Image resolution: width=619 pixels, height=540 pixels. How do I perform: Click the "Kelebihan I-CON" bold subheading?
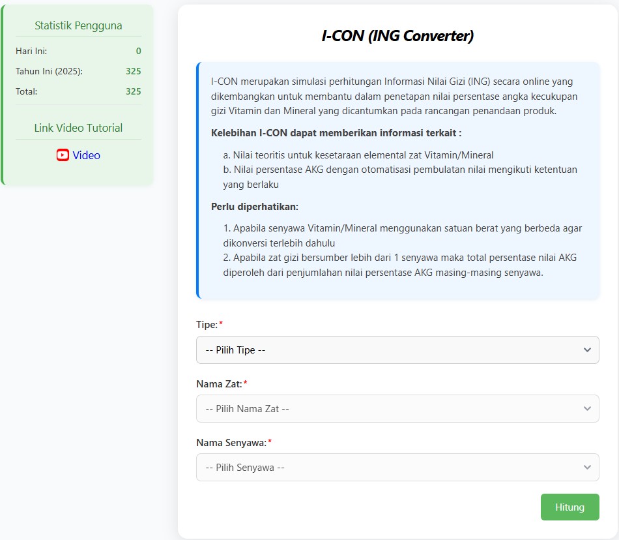click(336, 133)
